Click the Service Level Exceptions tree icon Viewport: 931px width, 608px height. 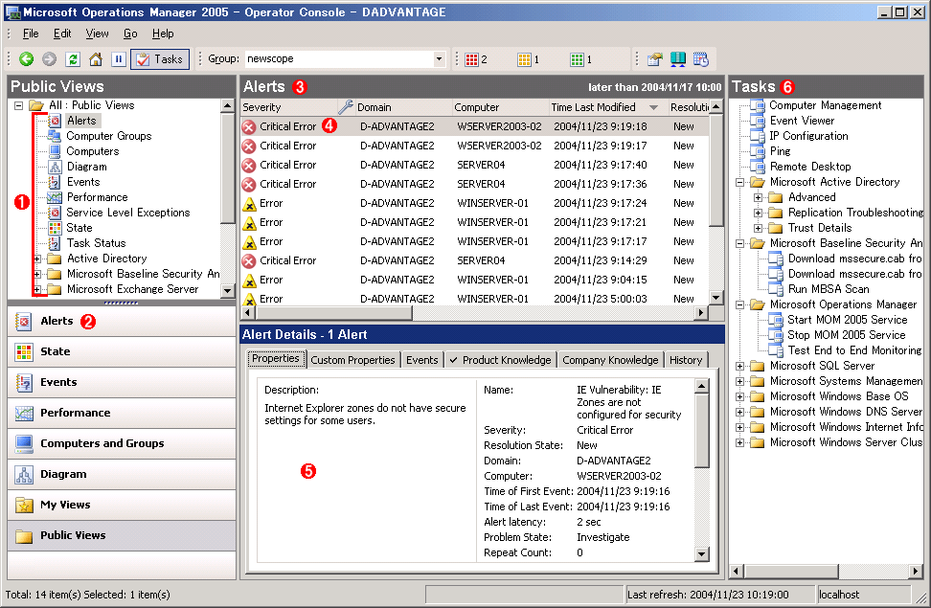(55, 213)
